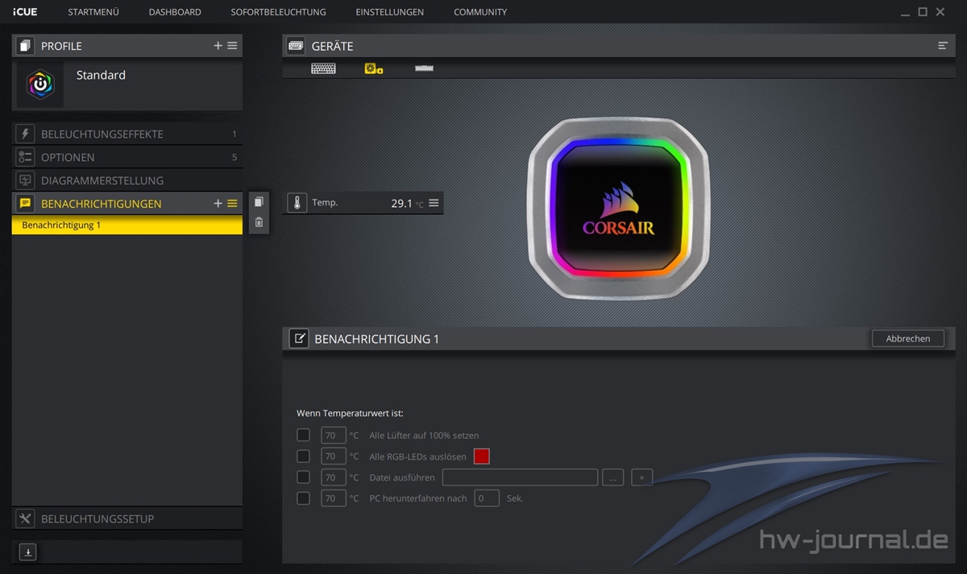Select the RAM module device icon
The width and height of the screenshot is (967, 574).
[424, 68]
